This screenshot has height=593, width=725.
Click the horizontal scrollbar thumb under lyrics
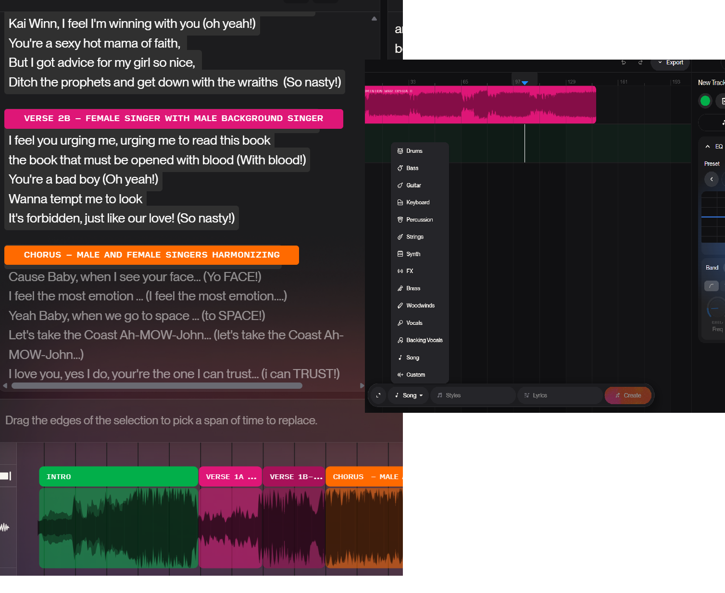click(x=157, y=385)
